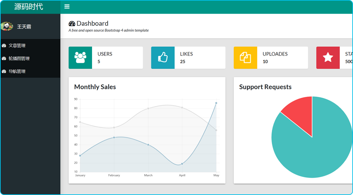Open the 文章管理 menu item
Viewport: 353px width, 195px height.
[17, 46]
